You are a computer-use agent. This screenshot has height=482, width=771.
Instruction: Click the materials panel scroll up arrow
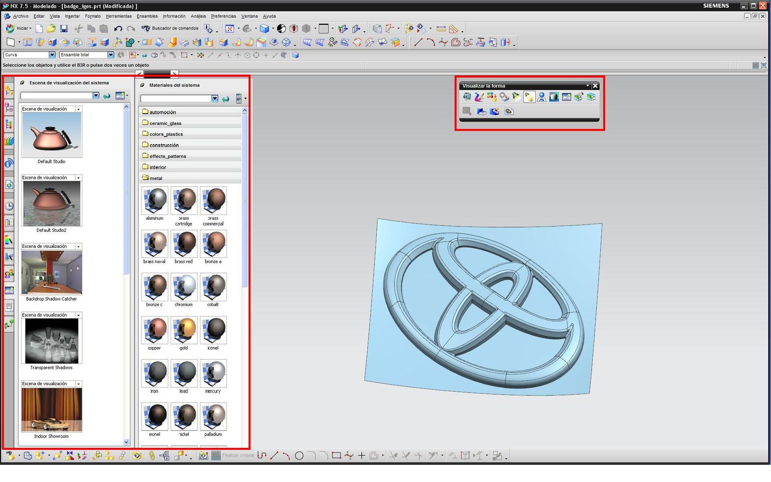pyautogui.click(x=244, y=110)
